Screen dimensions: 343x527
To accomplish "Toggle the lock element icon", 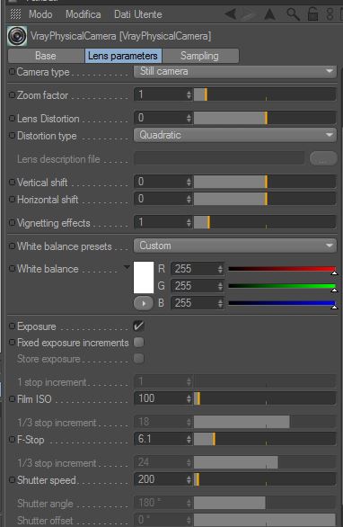I will pyautogui.click(x=312, y=14).
